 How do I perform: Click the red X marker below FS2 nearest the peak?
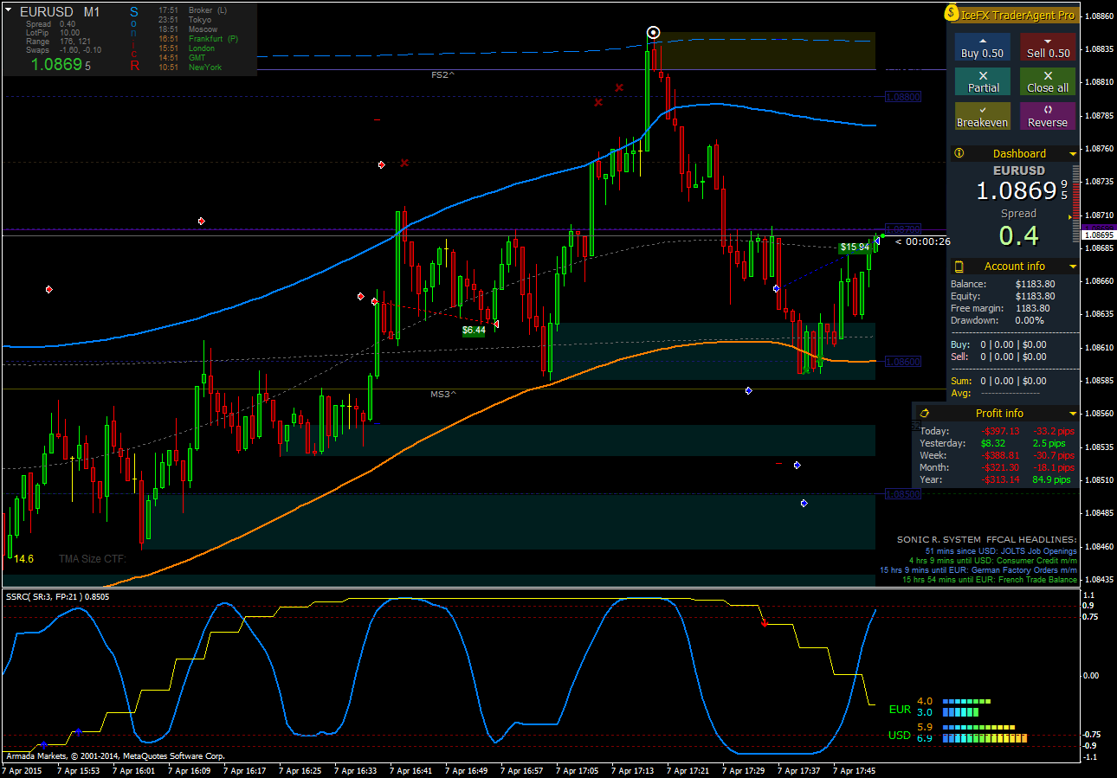pos(619,87)
